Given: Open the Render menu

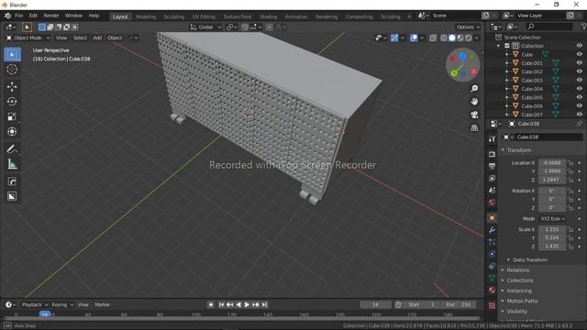Looking at the screenshot, I should click(51, 16).
